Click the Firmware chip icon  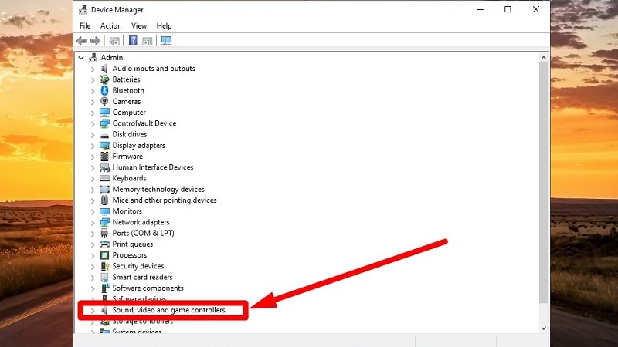tap(104, 157)
